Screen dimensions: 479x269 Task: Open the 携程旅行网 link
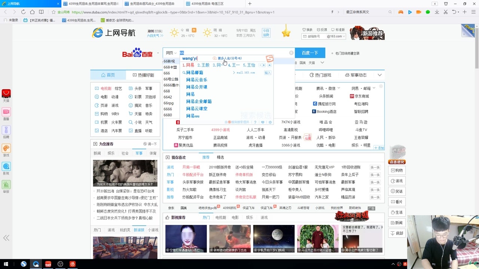324,104
